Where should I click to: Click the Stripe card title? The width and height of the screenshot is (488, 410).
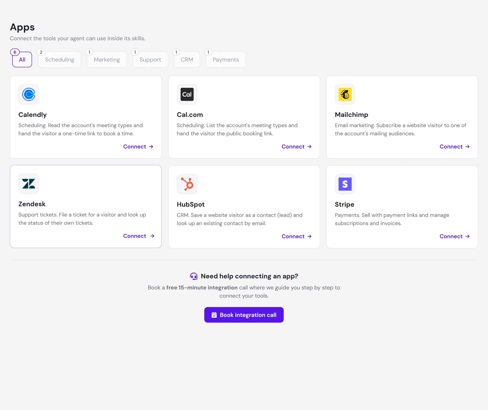(345, 204)
